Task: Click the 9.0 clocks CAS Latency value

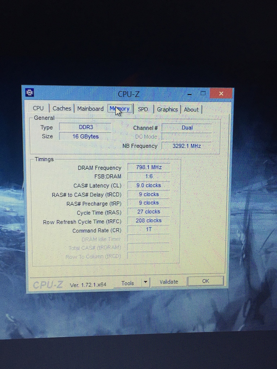Action: pyautogui.click(x=149, y=185)
